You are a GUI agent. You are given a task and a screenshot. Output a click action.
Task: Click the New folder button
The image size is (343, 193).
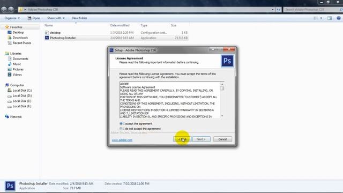pyautogui.click(x=80, y=18)
